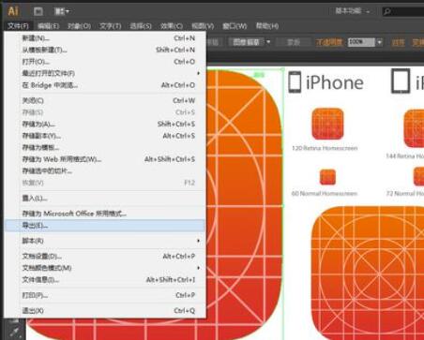Click the "iPhone" heading text on artboard
The width and height of the screenshot is (424, 340).
(x=335, y=82)
